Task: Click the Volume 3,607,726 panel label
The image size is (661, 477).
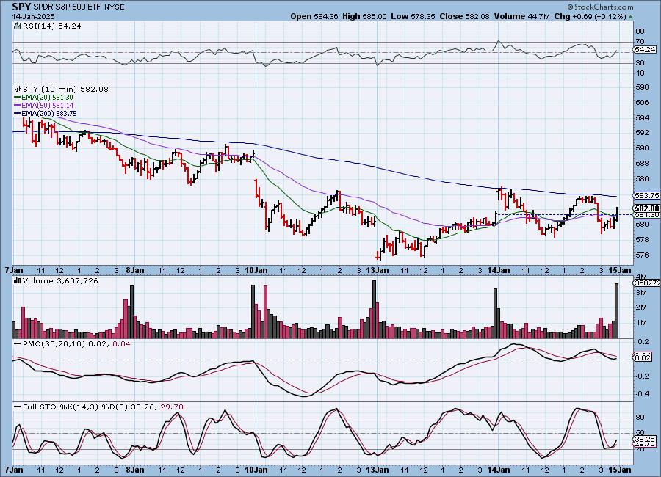Action: click(60, 280)
